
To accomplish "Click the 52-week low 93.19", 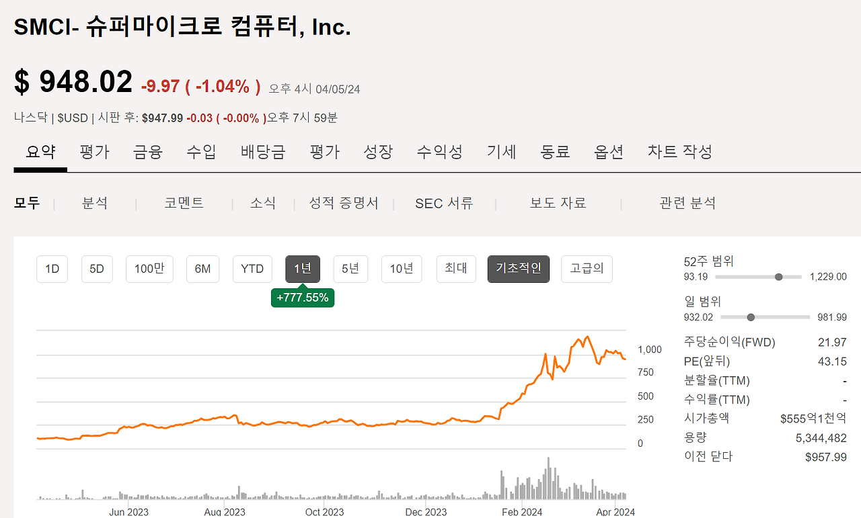I will (697, 277).
